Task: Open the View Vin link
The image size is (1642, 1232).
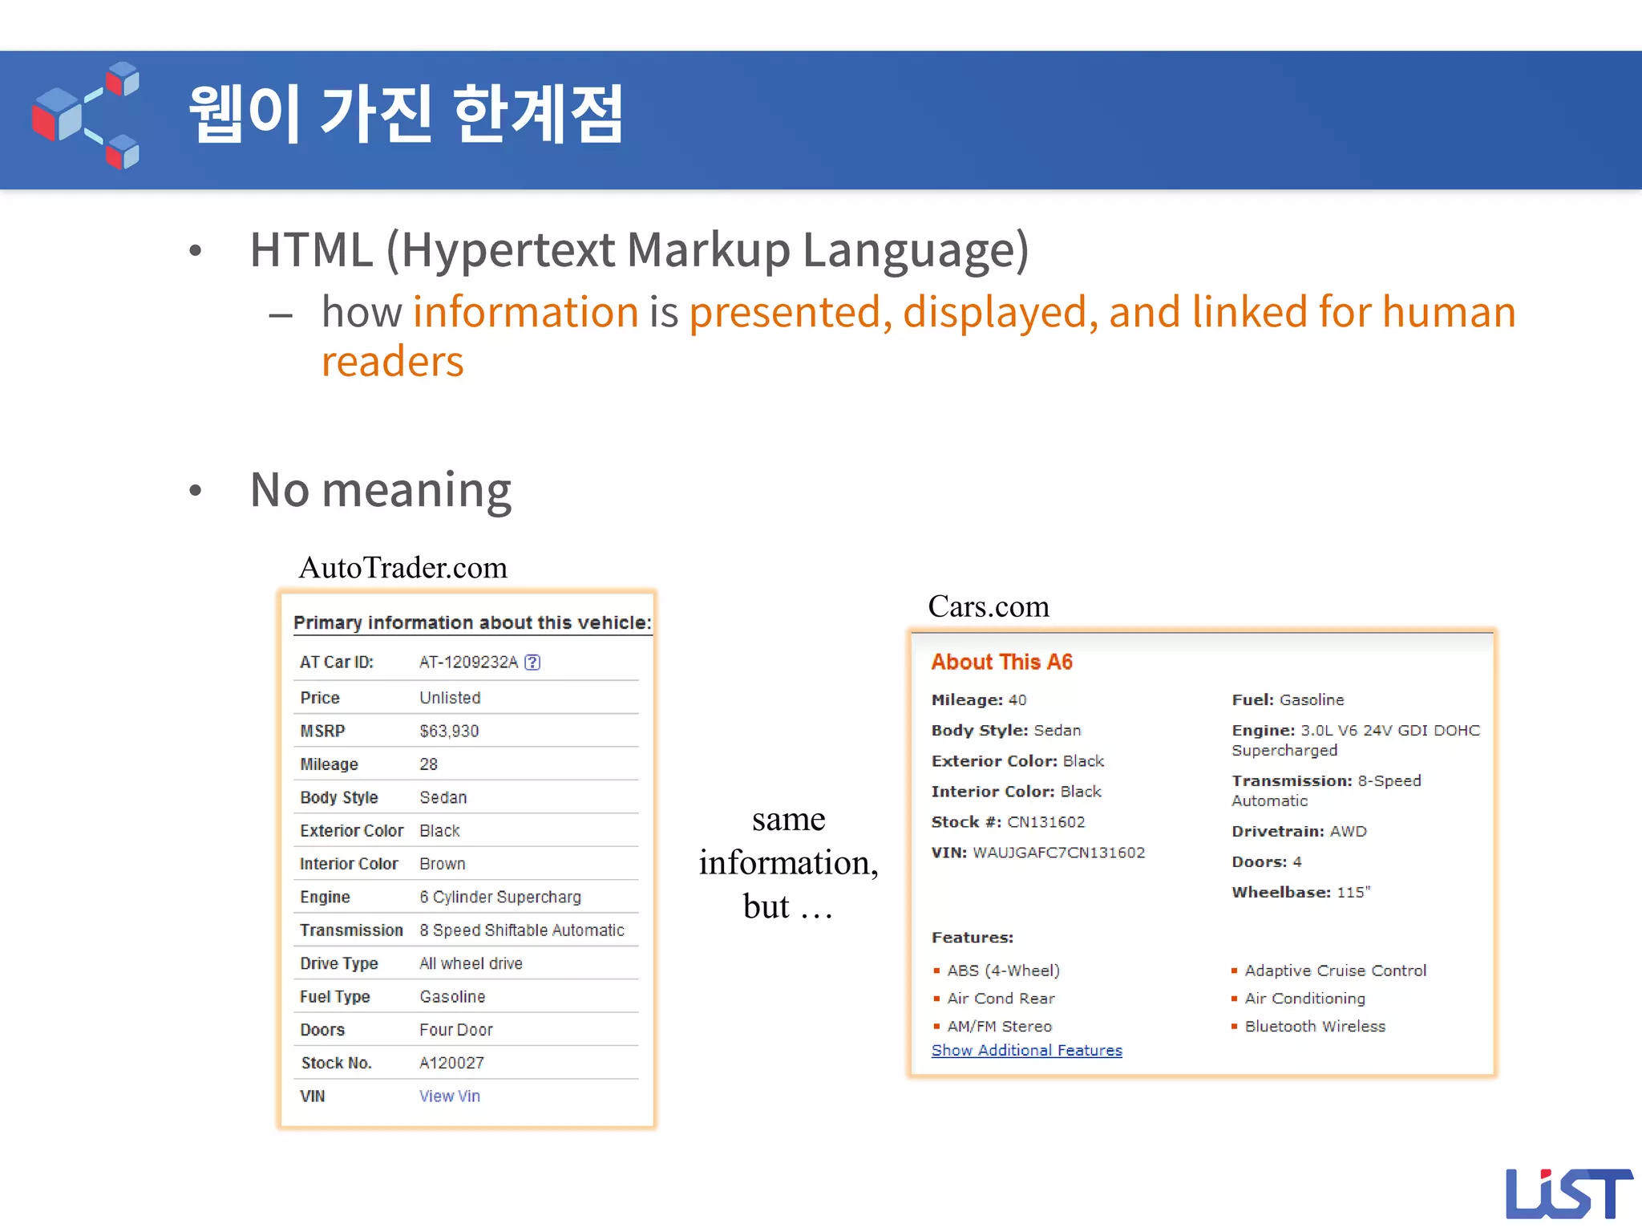Action: coord(449,1096)
